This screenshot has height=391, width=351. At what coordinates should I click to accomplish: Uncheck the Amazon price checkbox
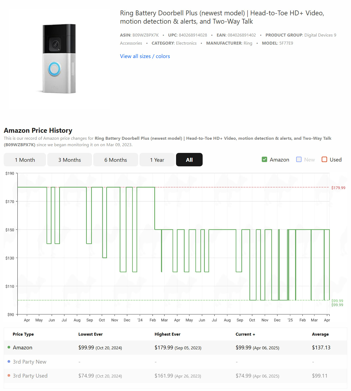pos(264,160)
